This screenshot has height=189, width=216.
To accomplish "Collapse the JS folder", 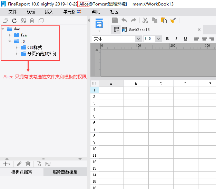I will [x=10, y=41].
